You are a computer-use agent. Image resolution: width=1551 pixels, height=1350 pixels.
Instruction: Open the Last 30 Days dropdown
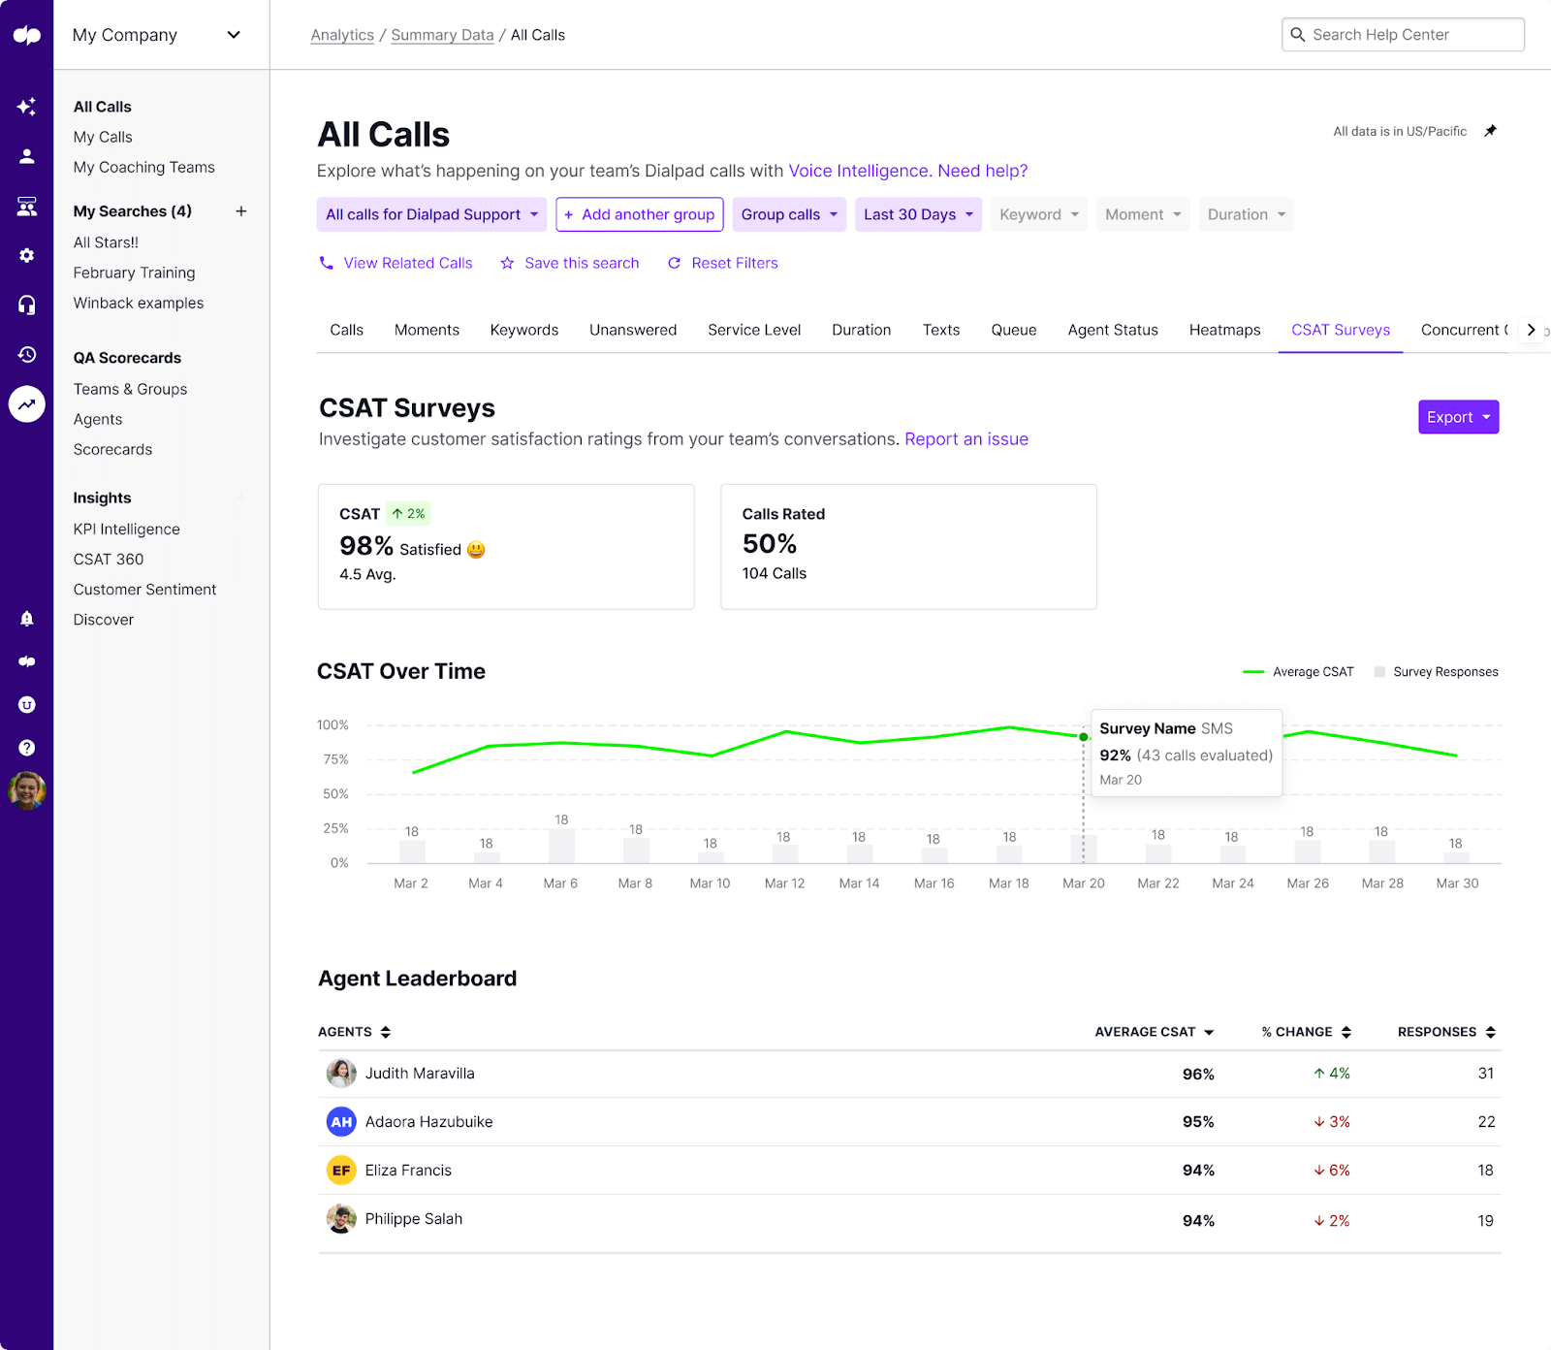(x=916, y=214)
